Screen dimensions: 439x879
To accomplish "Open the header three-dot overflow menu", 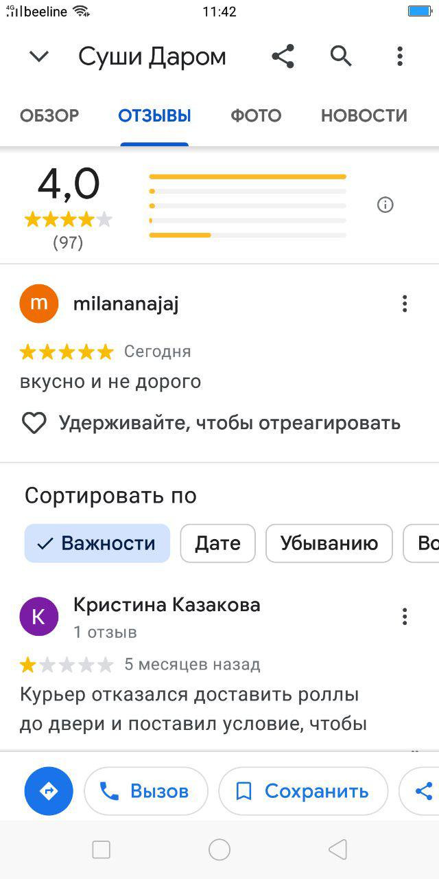I will click(x=400, y=56).
